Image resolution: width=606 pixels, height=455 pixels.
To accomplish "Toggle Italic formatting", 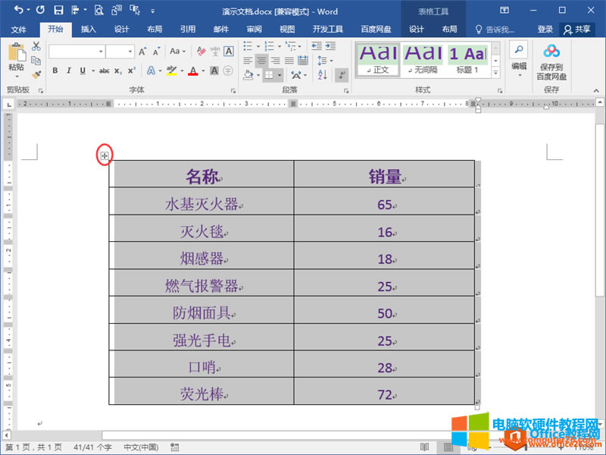I will tap(68, 71).
